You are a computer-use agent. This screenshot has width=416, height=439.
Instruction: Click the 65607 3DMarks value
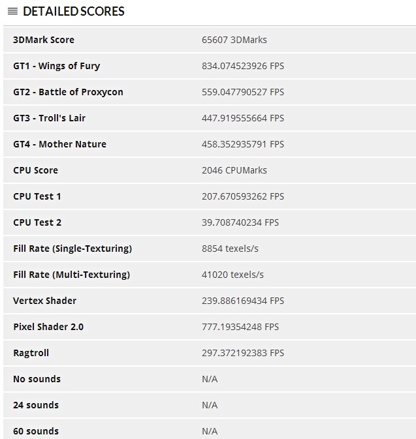click(234, 40)
